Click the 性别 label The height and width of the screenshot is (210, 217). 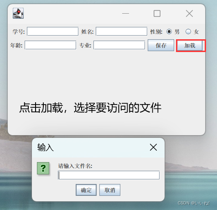(x=156, y=31)
